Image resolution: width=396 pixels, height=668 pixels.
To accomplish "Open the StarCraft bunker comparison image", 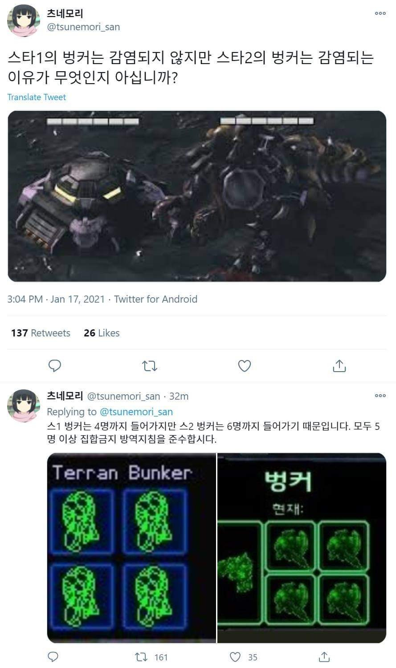I will 197,196.
